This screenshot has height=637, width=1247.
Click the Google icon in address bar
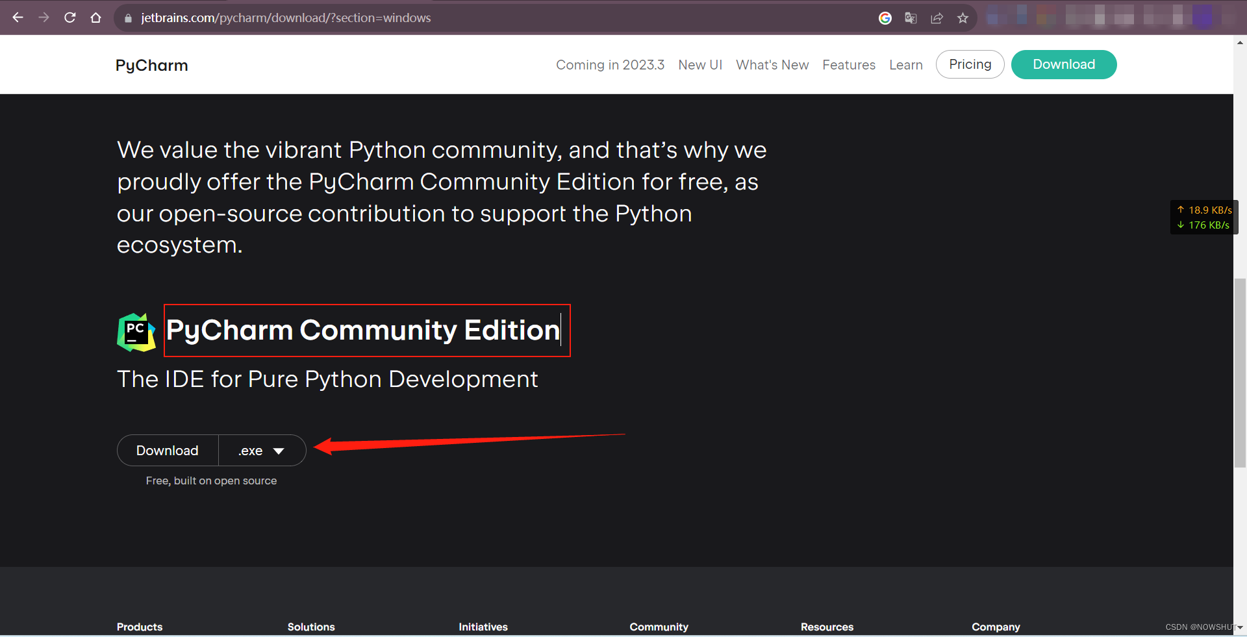[885, 18]
